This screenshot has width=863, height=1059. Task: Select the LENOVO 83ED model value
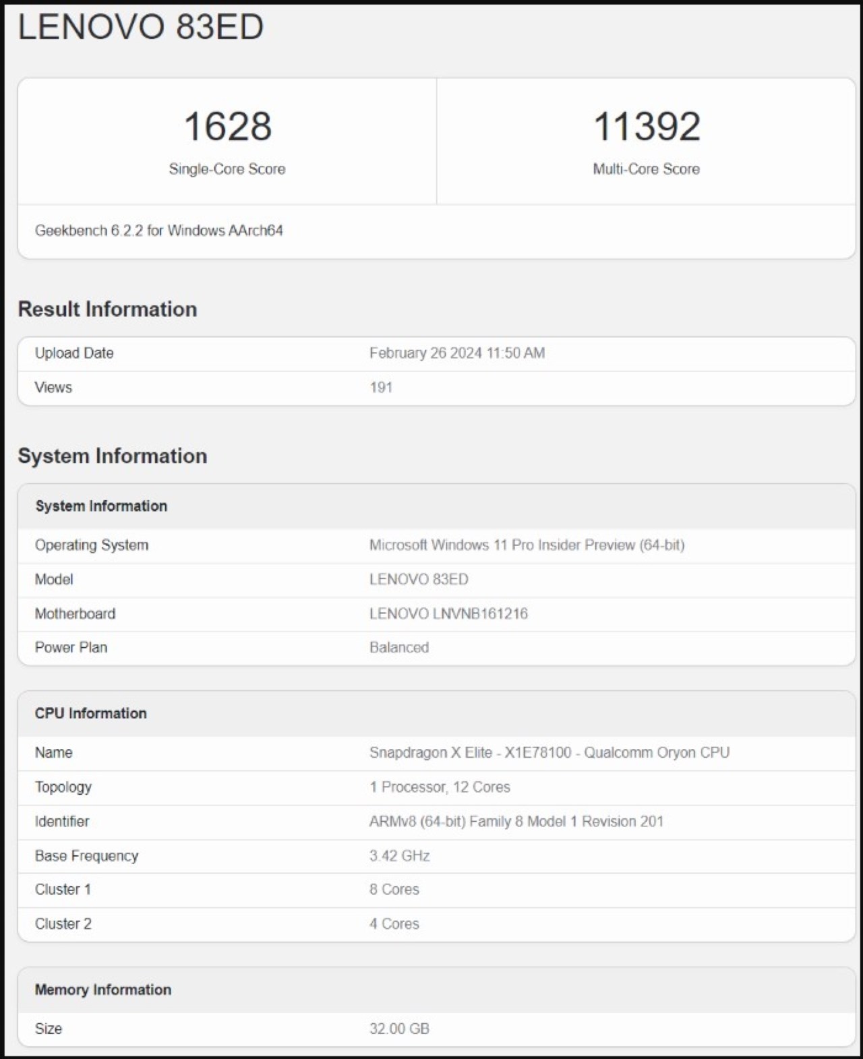419,580
